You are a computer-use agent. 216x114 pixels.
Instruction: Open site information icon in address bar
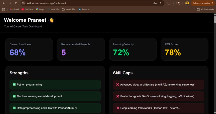tap(23, 3)
